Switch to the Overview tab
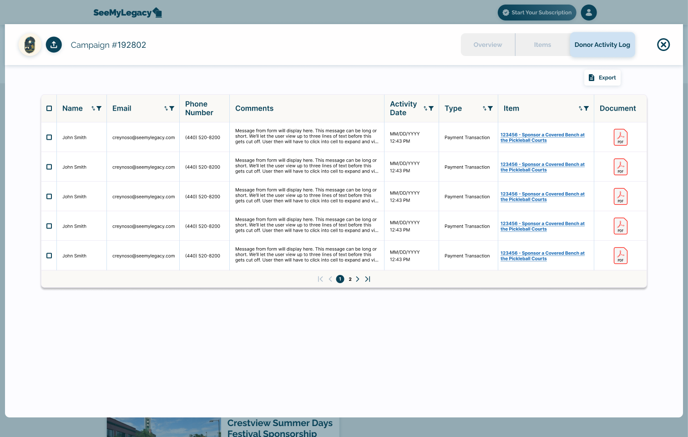The image size is (688, 437). 488,45
